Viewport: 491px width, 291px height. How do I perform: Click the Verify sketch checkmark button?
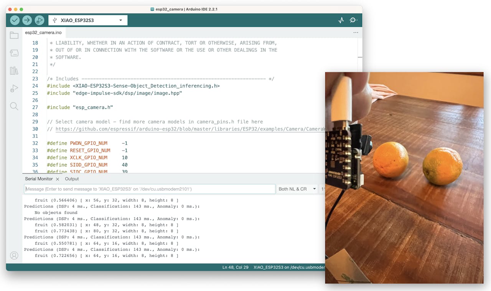[15, 20]
